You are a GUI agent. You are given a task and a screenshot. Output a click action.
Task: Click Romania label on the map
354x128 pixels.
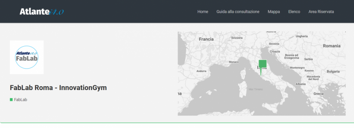(332, 46)
